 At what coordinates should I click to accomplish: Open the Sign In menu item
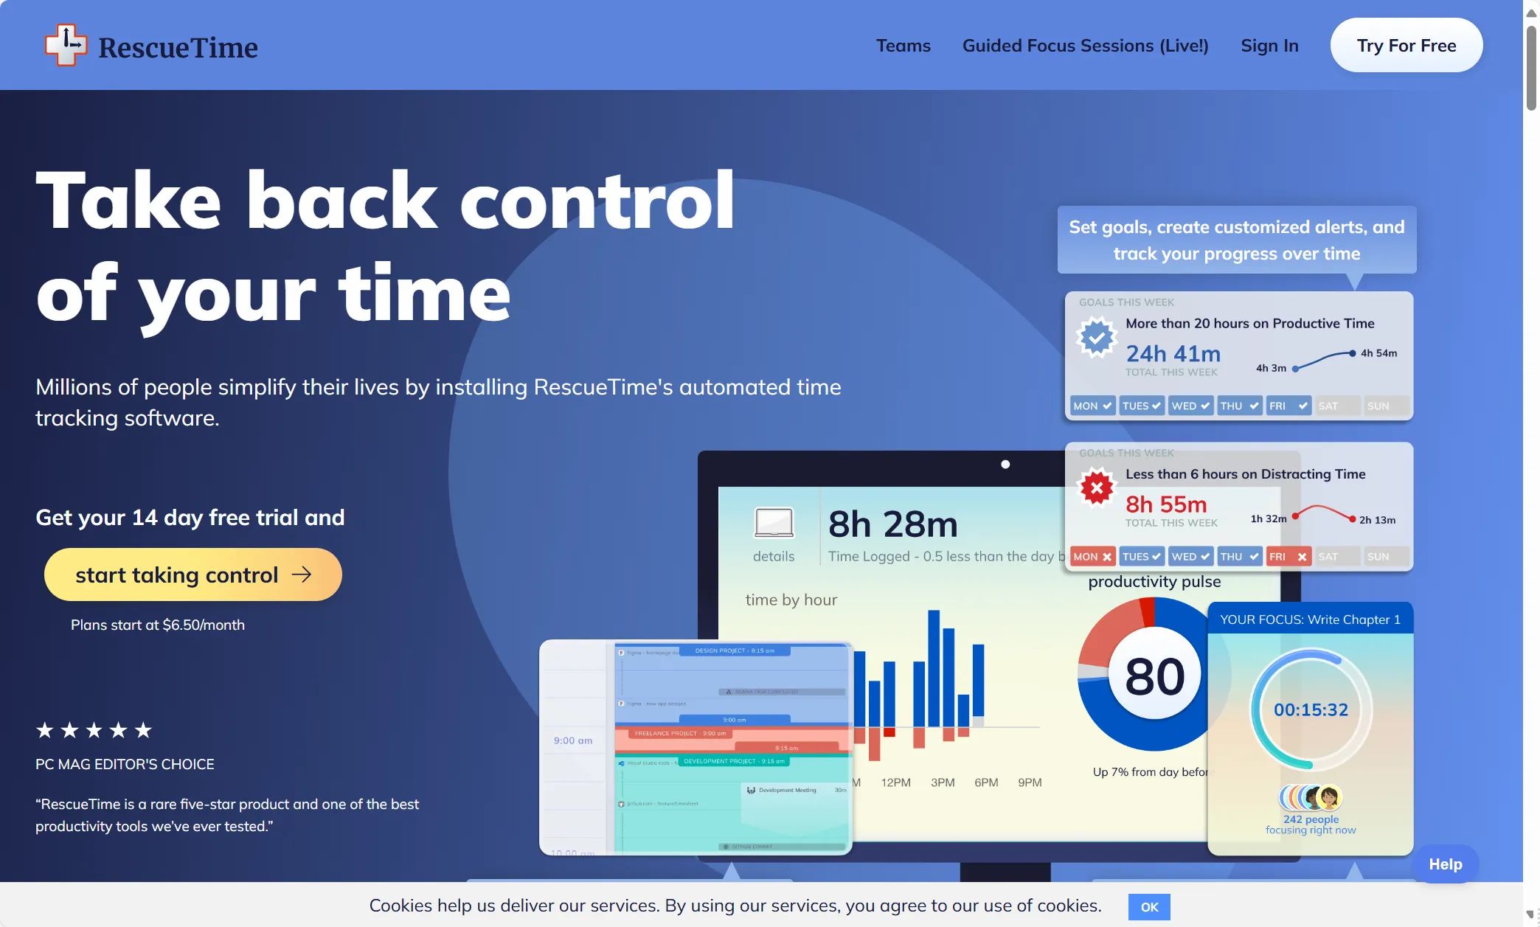[x=1269, y=45]
